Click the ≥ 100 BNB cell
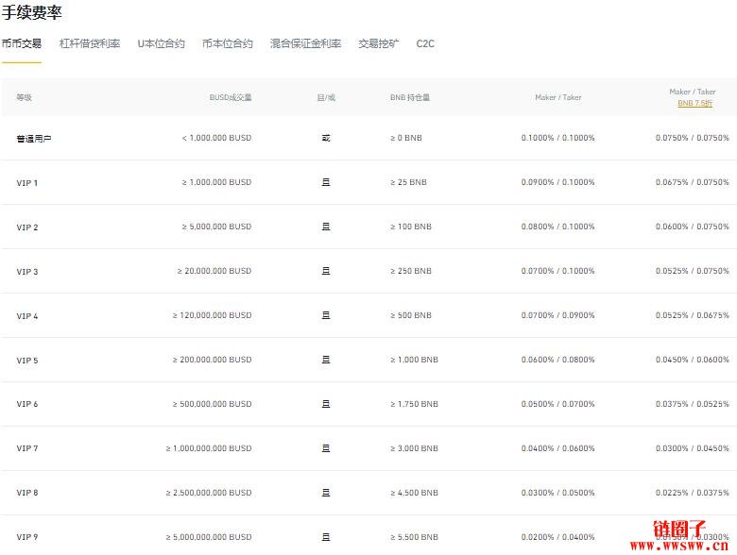Screen dimensions: 737x555 [411, 227]
